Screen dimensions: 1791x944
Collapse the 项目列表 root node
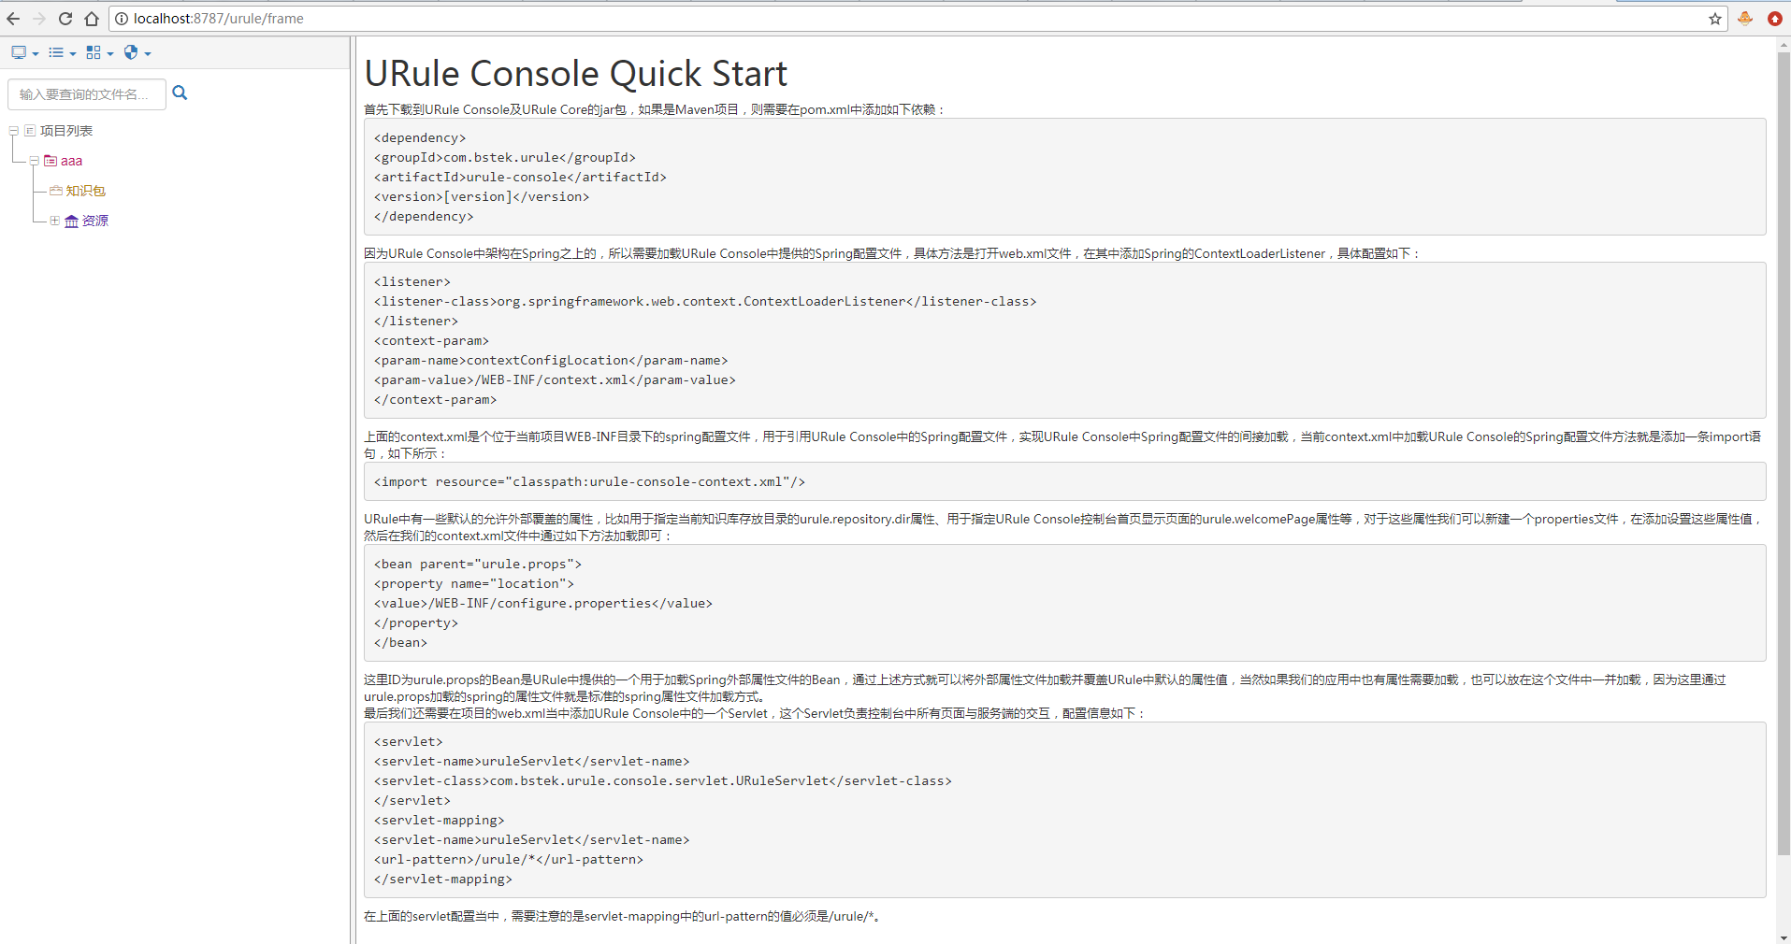coord(14,131)
